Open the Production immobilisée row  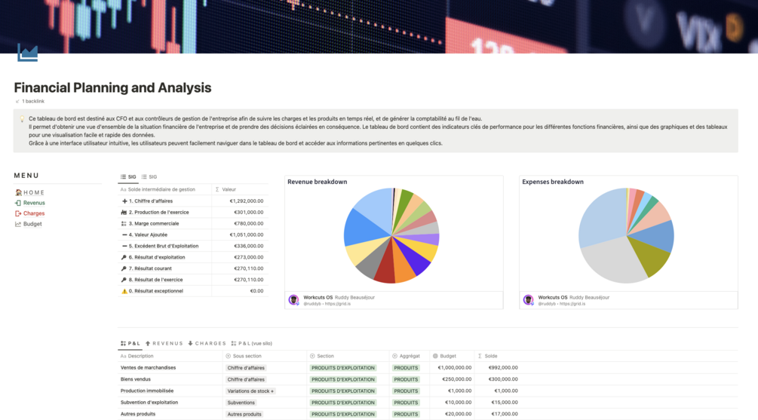point(147,391)
